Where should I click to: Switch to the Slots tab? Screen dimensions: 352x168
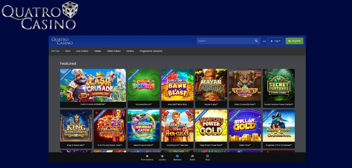[68, 51]
